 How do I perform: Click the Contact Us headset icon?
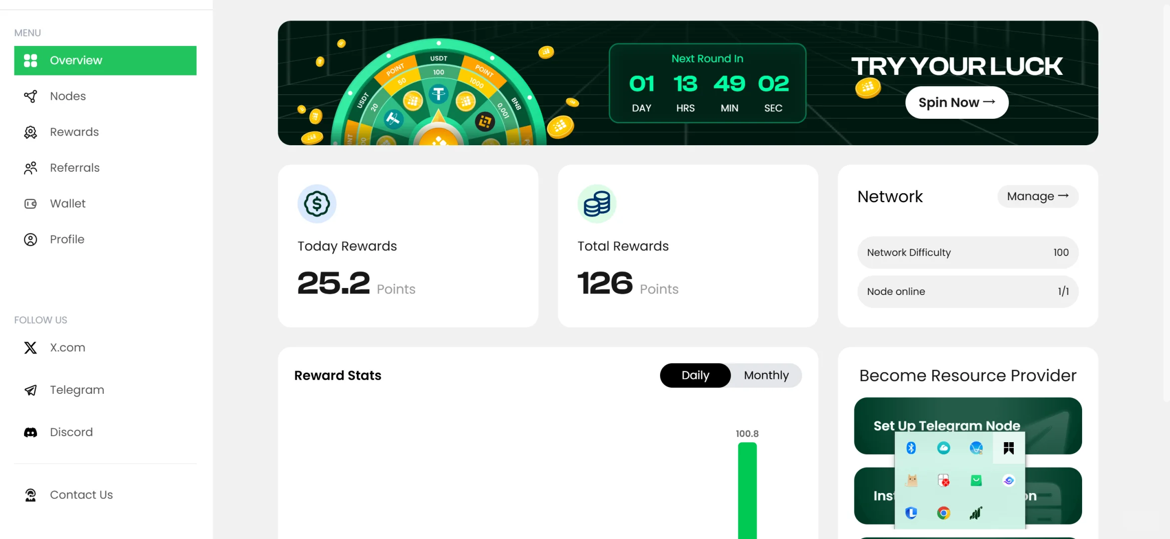pos(30,495)
